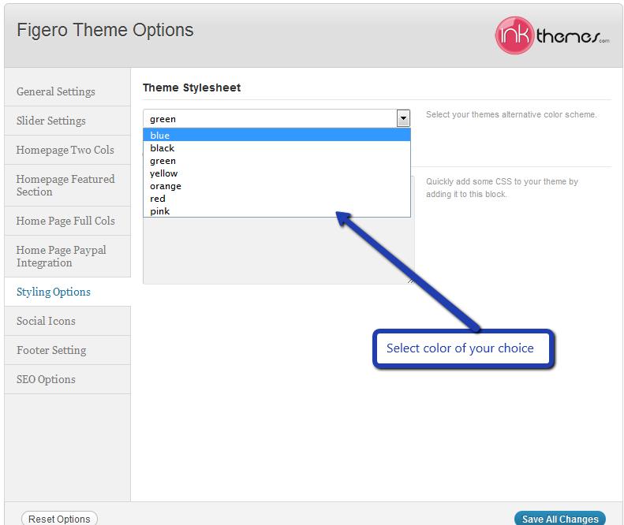
Task: Select yellow color scheme option
Action: click(x=277, y=173)
